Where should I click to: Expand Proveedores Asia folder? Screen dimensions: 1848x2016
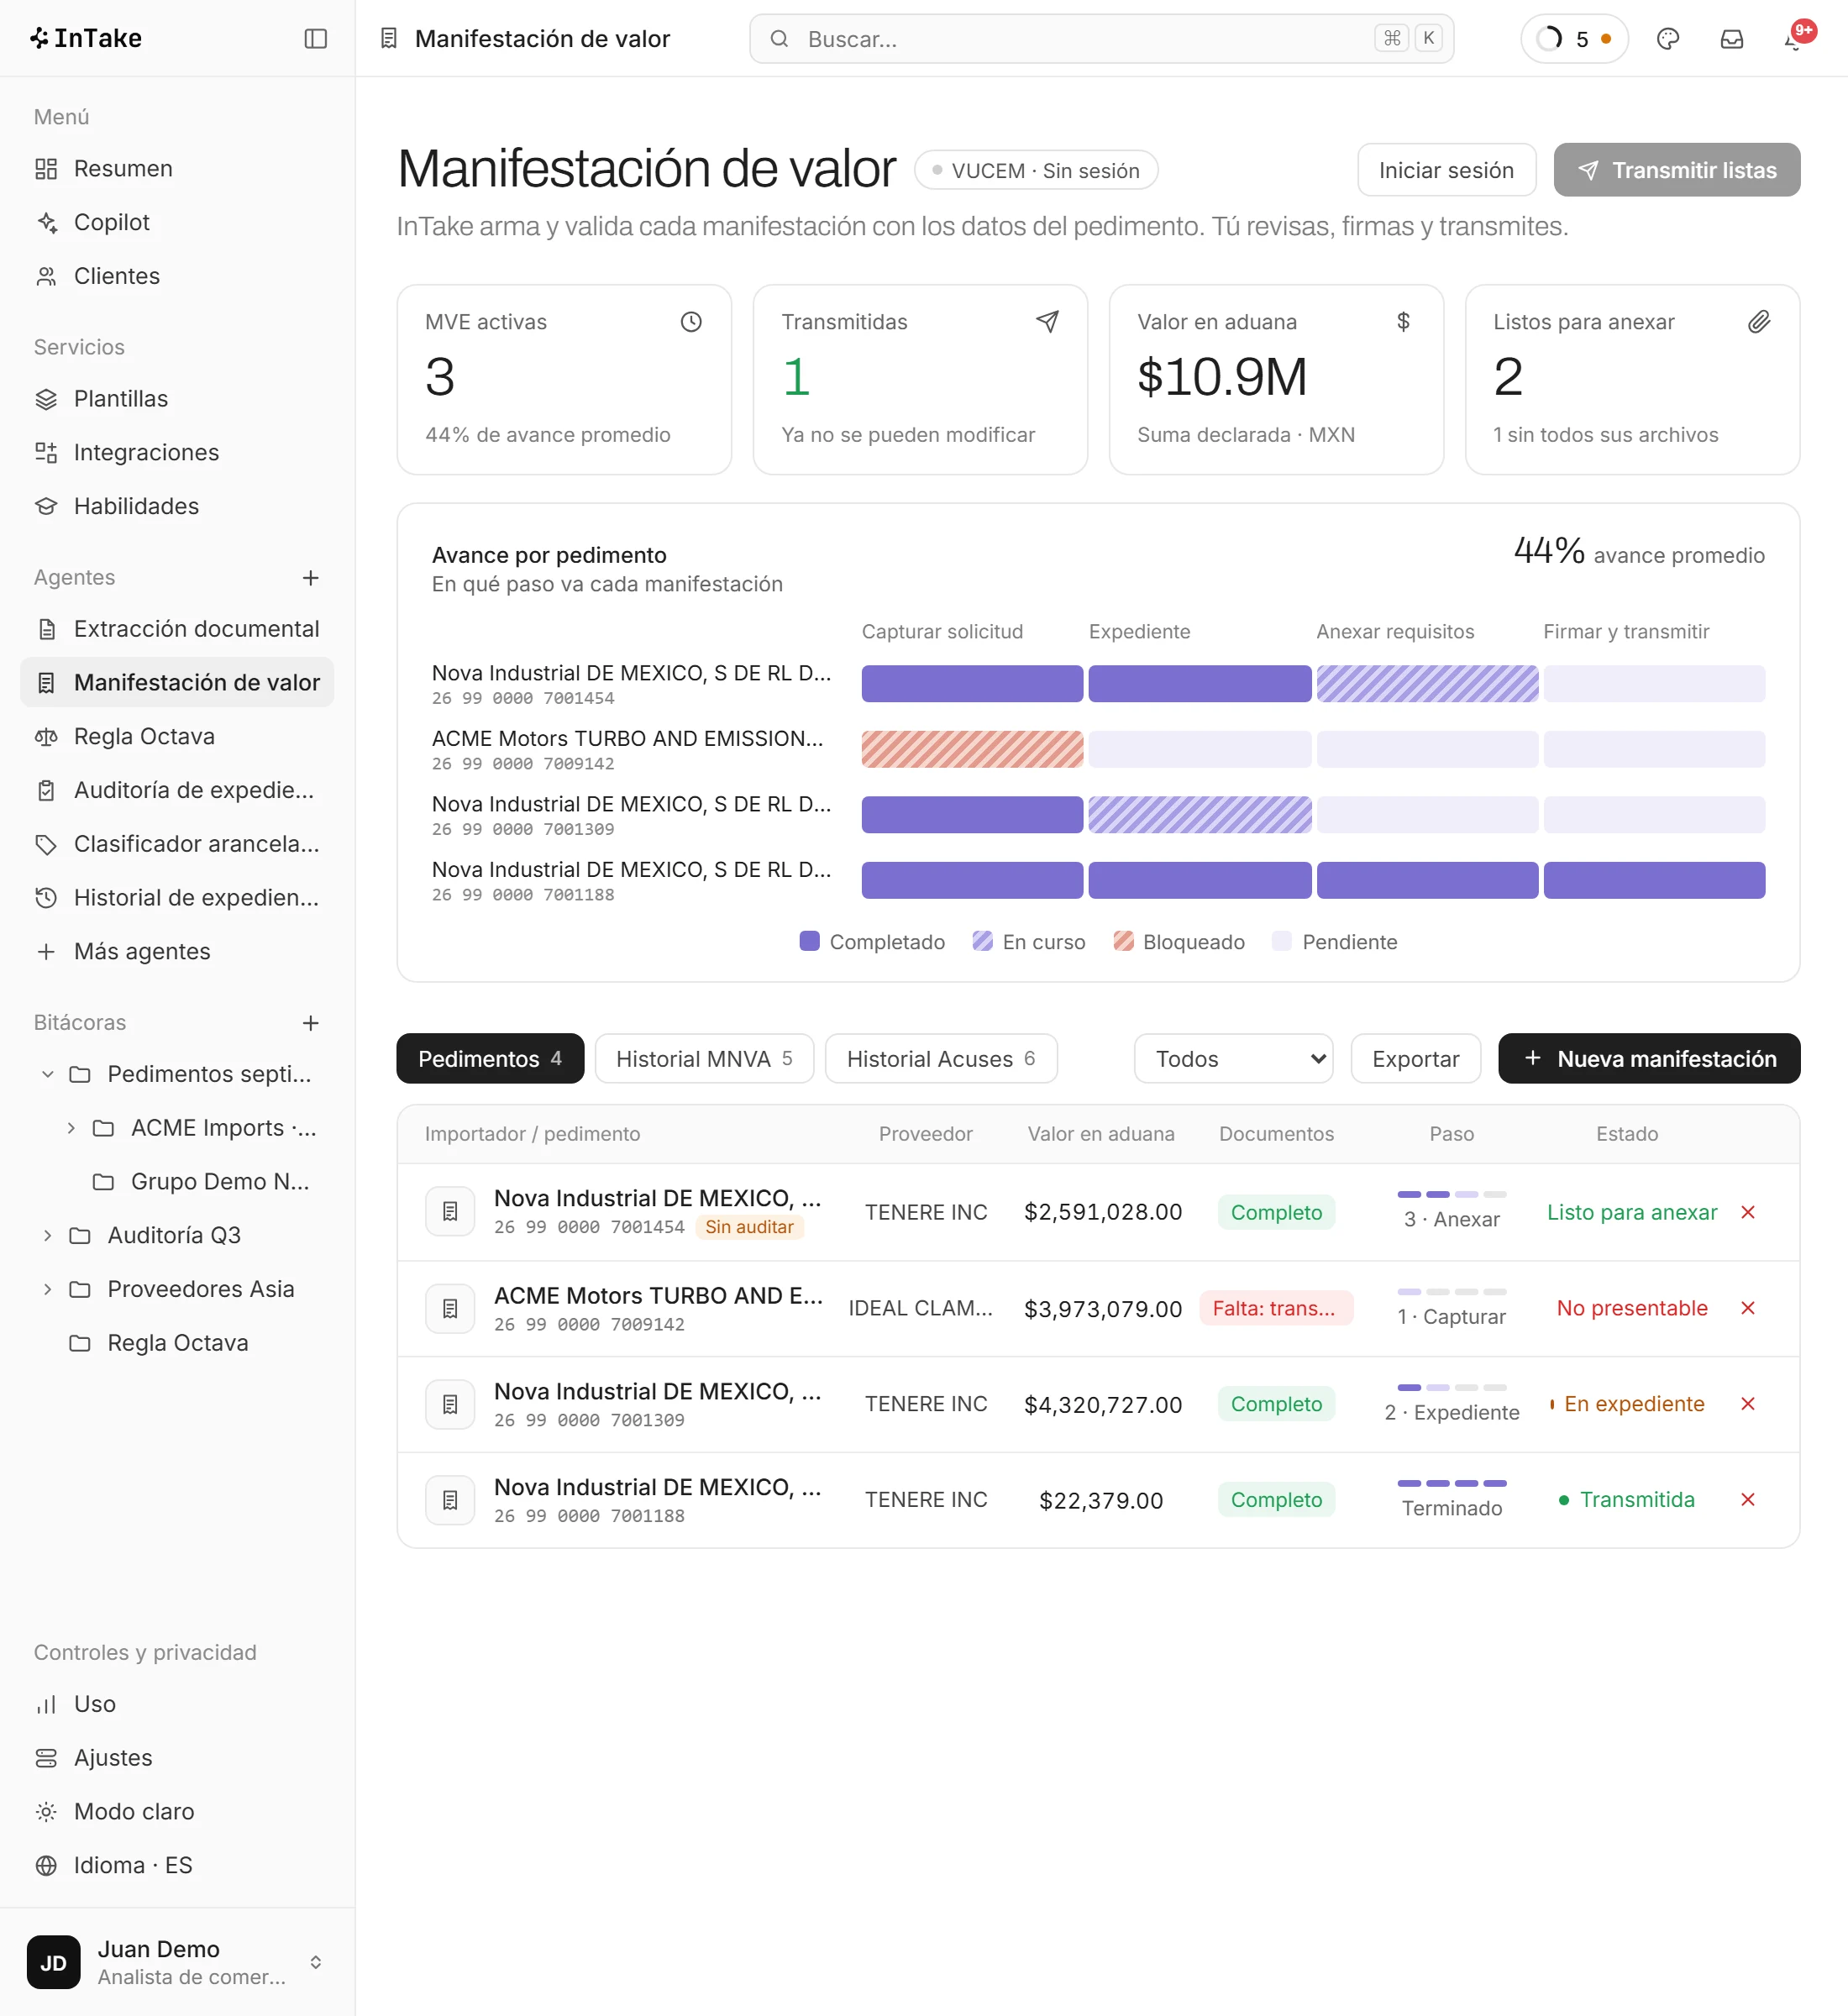47,1289
